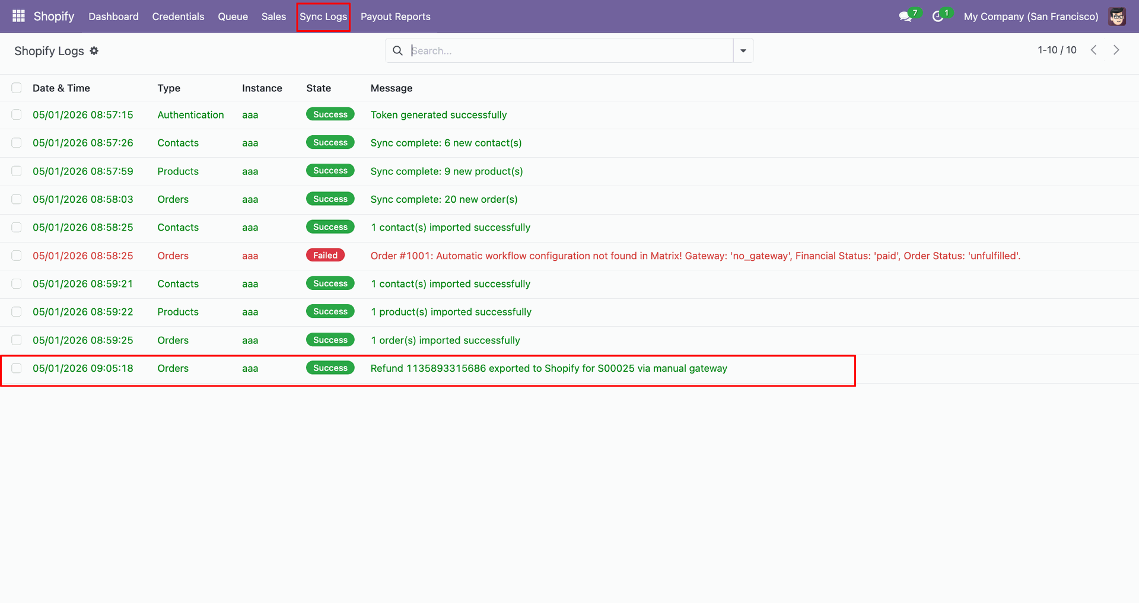Image resolution: width=1139 pixels, height=603 pixels.
Task: Open the apps grid menu icon
Action: [18, 16]
